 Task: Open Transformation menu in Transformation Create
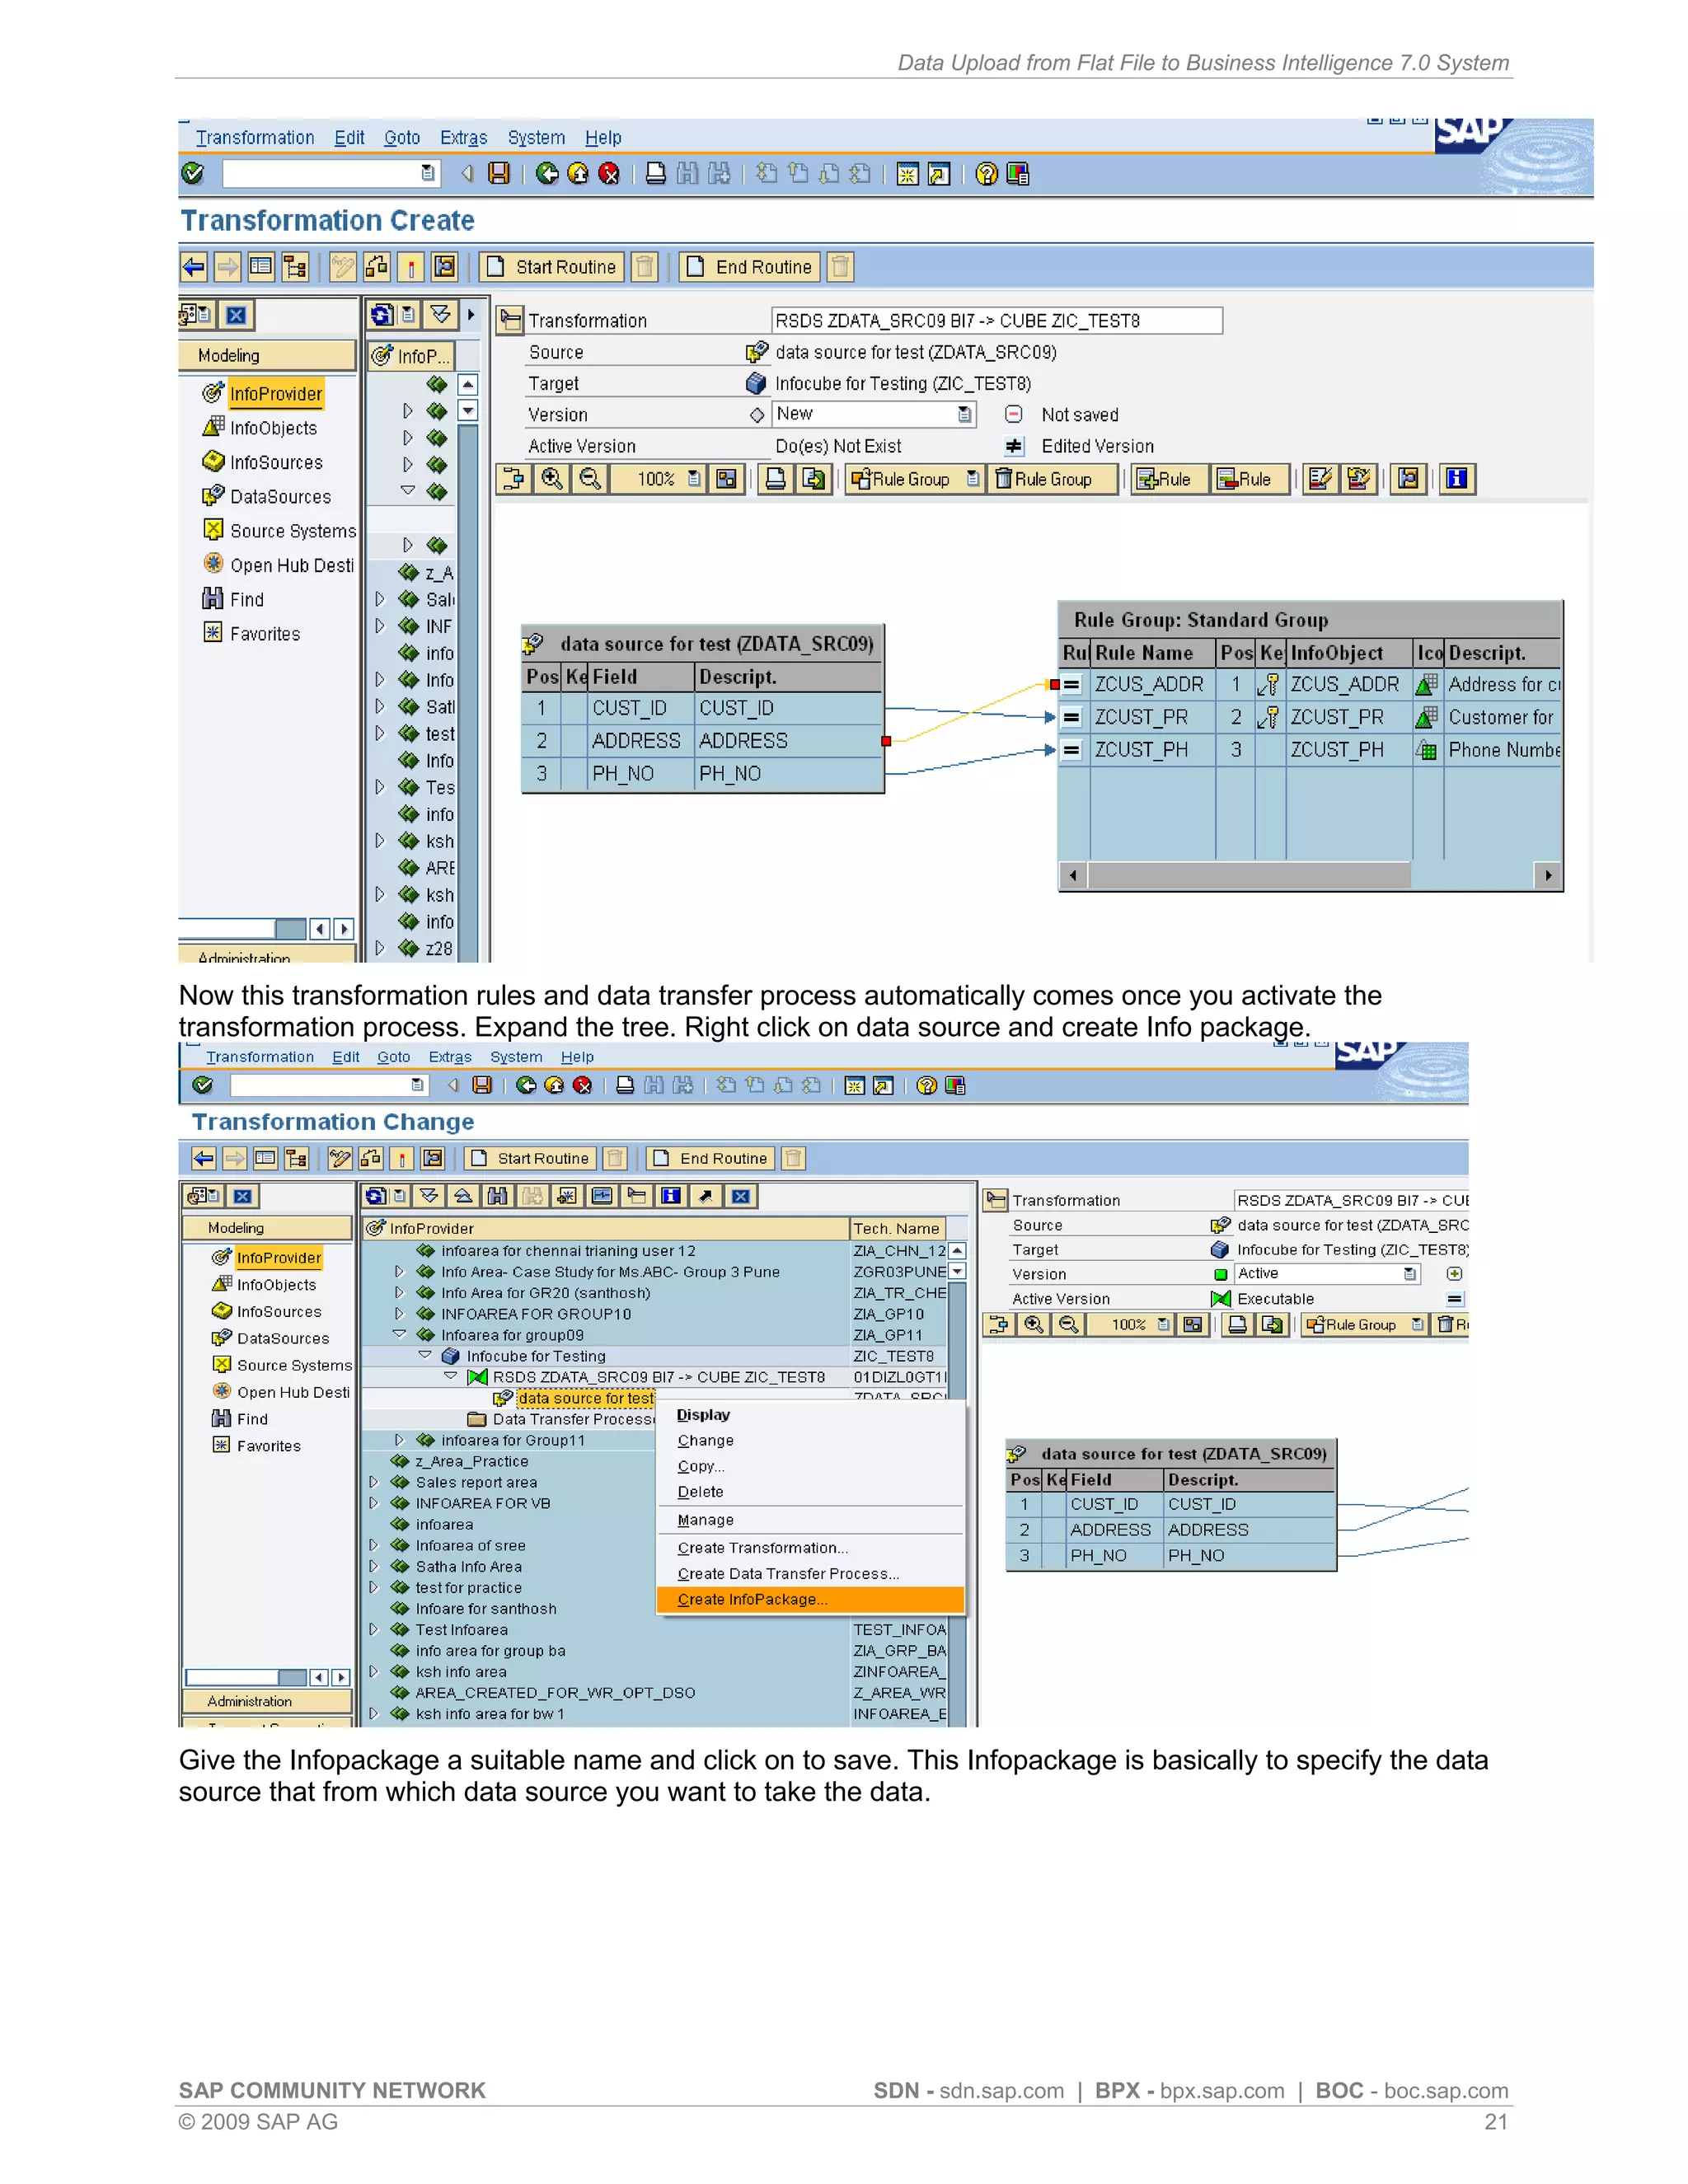click(x=255, y=138)
